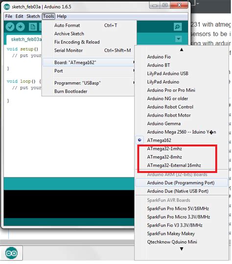Open the Help menu
This screenshot has width=232, height=264.
tap(62, 16)
